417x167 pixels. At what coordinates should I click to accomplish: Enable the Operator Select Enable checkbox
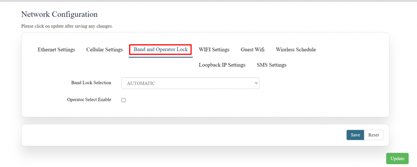[x=123, y=100]
